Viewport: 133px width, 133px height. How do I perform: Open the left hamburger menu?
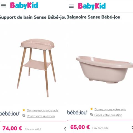click(3, 6)
